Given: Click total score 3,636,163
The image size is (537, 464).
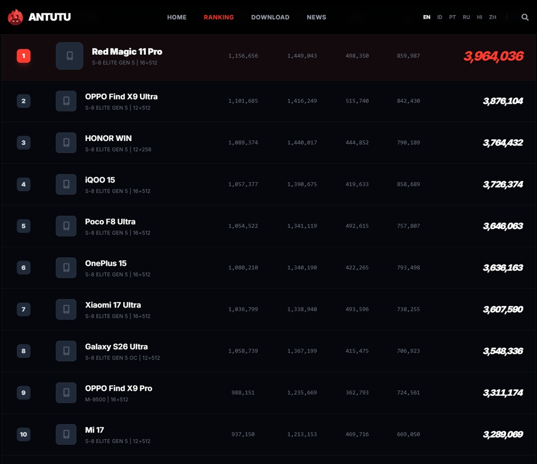Looking at the screenshot, I should 503,268.
